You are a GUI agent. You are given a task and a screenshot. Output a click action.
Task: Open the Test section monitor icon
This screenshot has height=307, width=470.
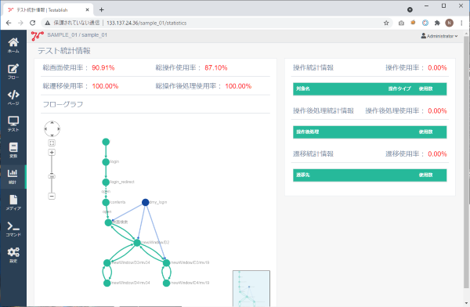(13, 124)
